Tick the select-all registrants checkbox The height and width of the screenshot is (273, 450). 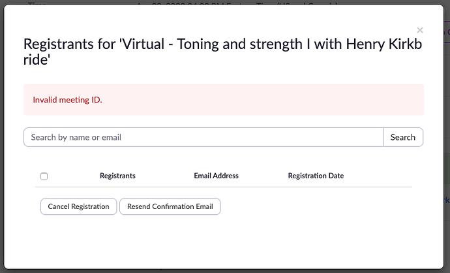tap(44, 176)
